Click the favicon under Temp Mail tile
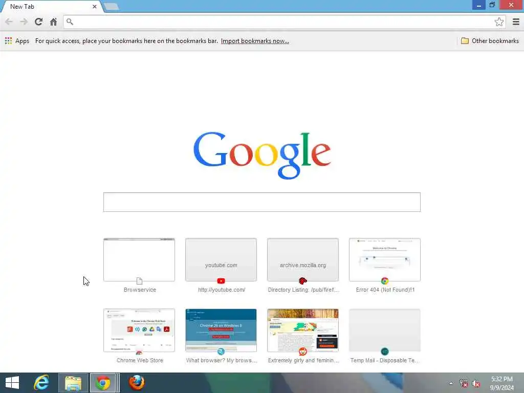This screenshot has width=524, height=393. click(385, 352)
